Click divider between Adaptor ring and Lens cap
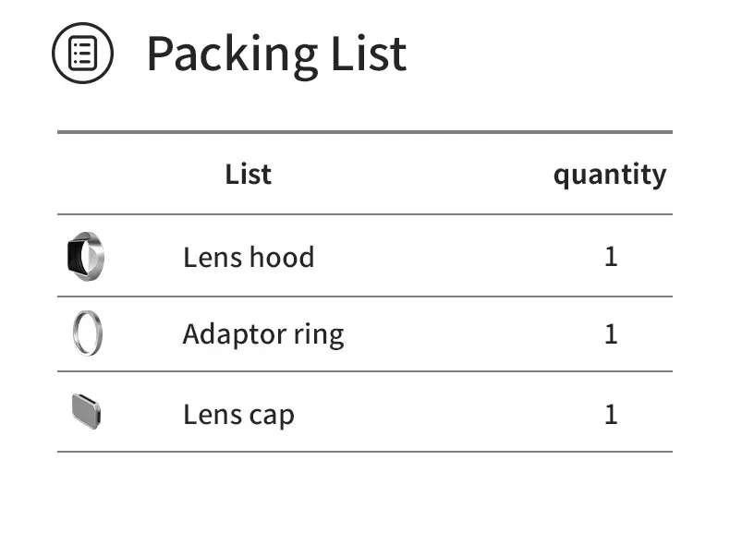The height and width of the screenshot is (533, 730). [x=364, y=371]
